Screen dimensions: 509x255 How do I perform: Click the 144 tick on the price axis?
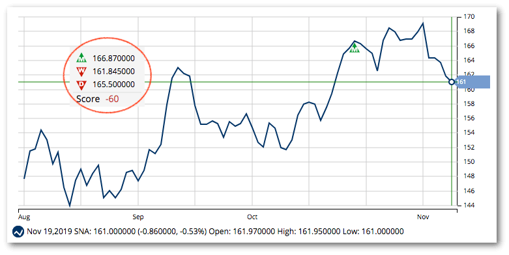coord(470,205)
